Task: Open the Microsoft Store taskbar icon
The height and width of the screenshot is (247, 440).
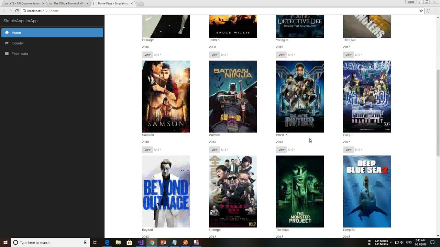Action: [129, 243]
